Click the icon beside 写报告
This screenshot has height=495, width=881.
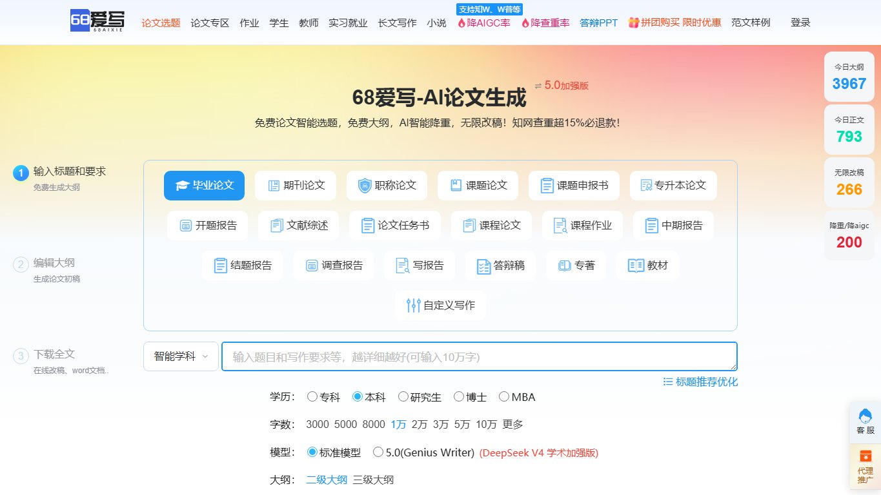403,266
